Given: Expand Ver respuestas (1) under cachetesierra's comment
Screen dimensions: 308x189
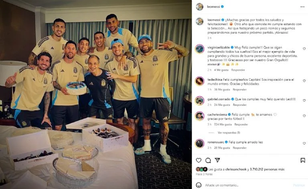Looking at the screenshot, I should coord(229,133).
